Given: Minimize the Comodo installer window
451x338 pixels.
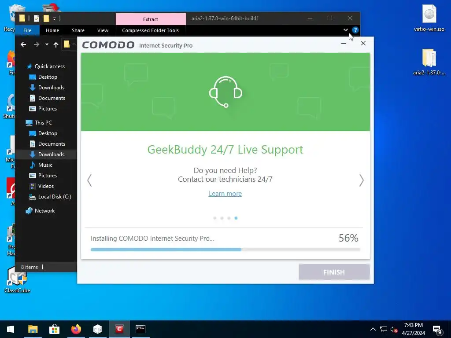Looking at the screenshot, I should click(344, 44).
